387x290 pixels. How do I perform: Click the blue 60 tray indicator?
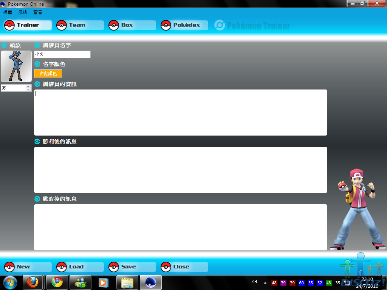[301, 283]
